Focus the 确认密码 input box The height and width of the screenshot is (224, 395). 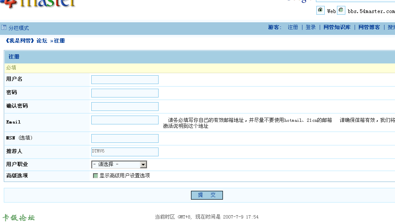[x=125, y=106]
